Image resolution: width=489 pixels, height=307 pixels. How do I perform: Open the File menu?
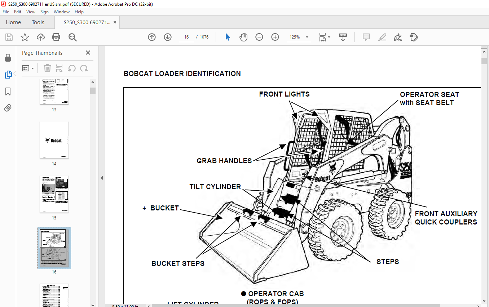point(6,12)
